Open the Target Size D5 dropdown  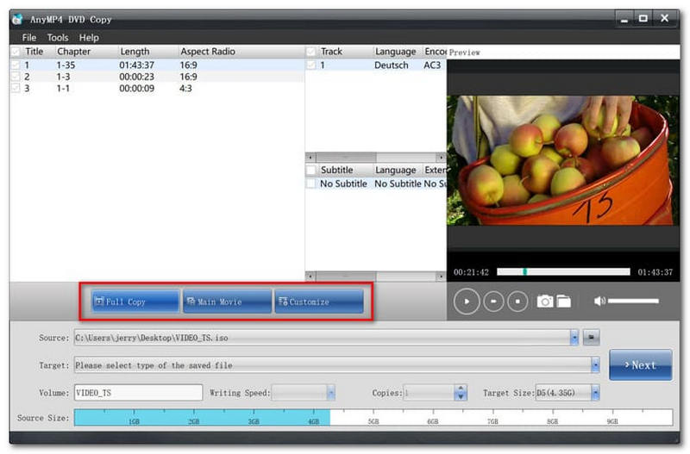click(x=595, y=393)
